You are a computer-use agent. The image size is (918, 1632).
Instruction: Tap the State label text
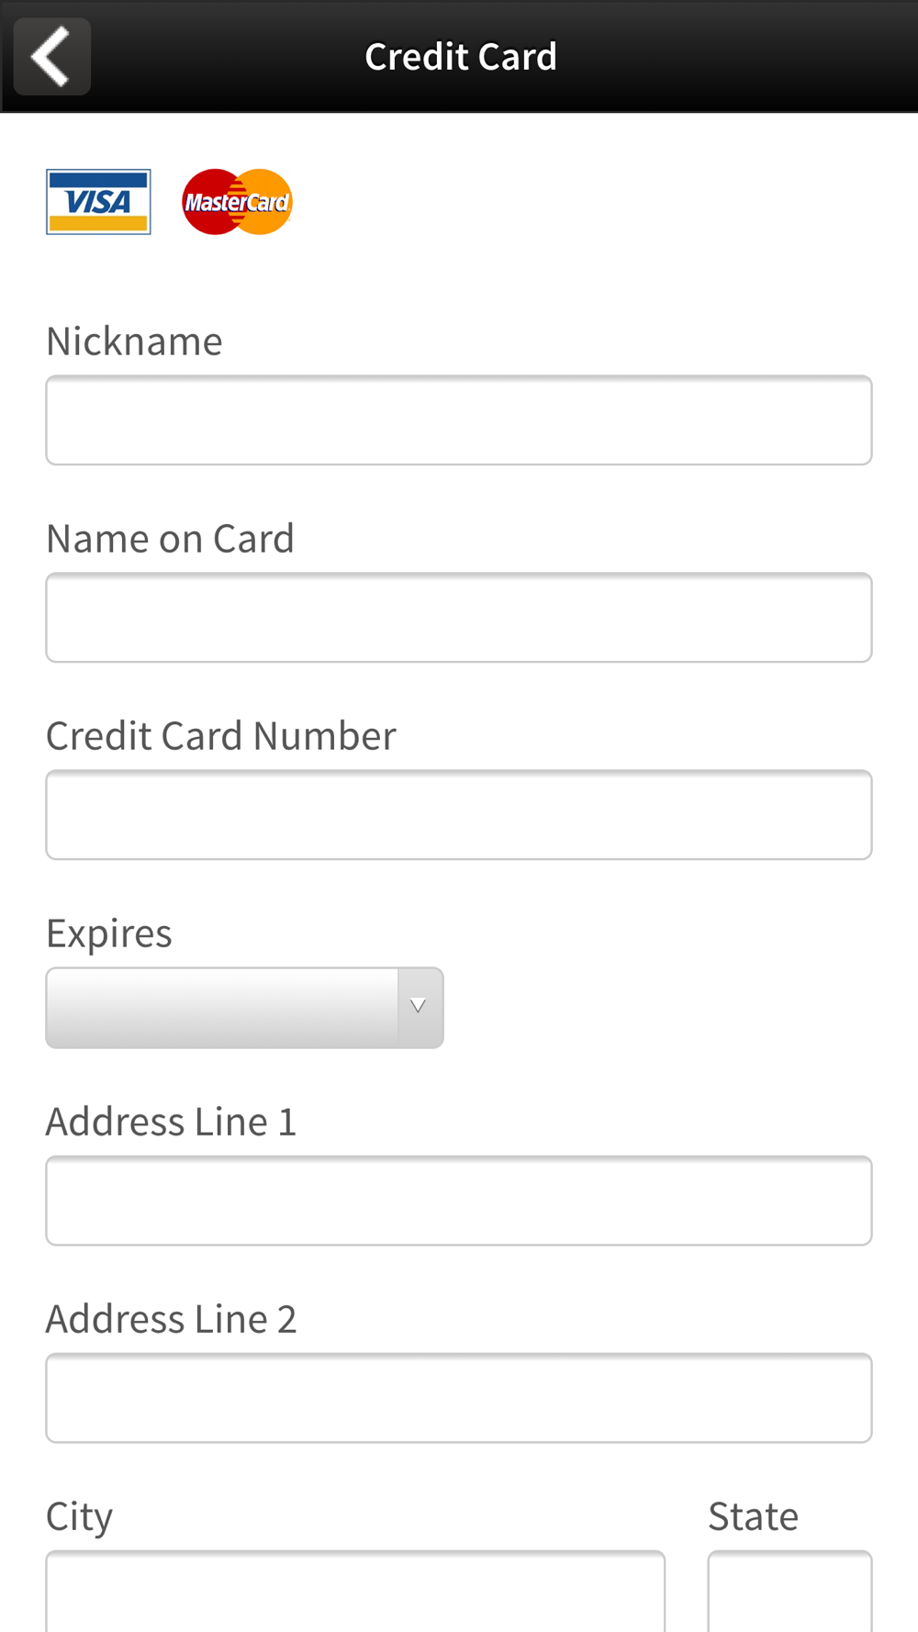[753, 1517]
